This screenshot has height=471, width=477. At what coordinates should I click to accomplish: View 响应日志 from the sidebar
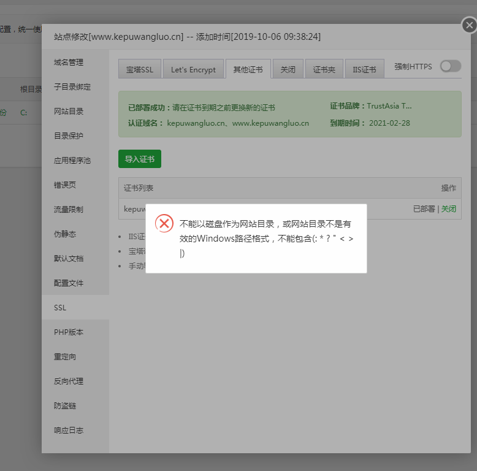tap(69, 430)
